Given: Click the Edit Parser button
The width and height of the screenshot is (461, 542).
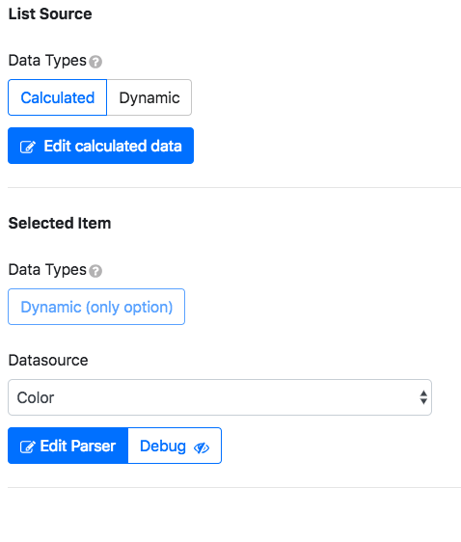Looking at the screenshot, I should pos(68,446).
